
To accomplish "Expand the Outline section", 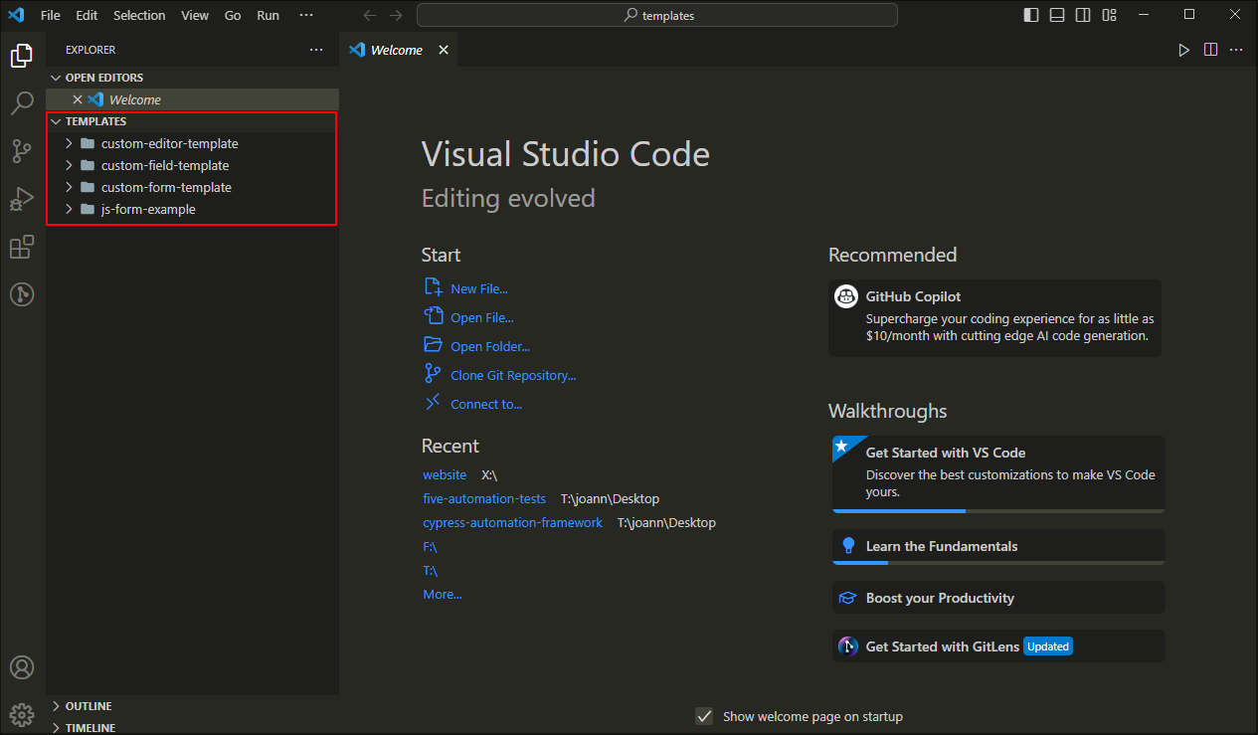I will 56,706.
